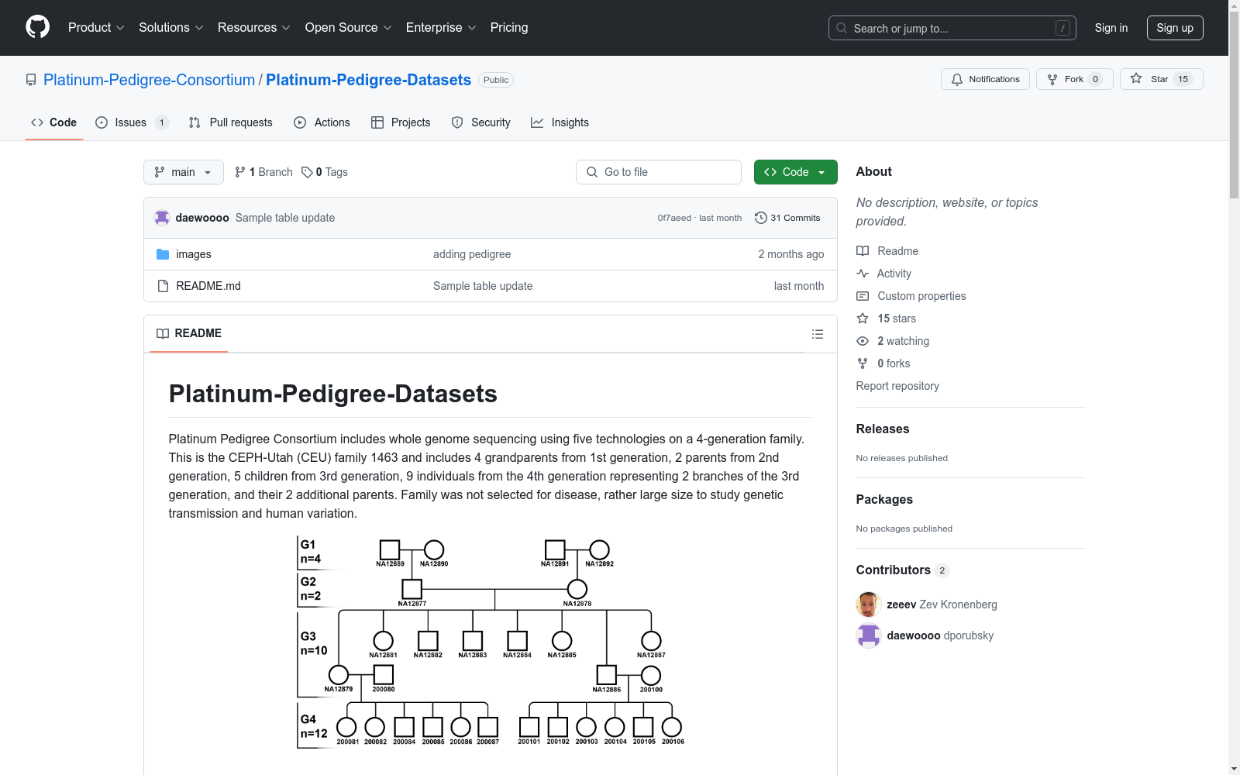Open zeeev's contributor avatar
1240x775 pixels.
[x=869, y=604]
